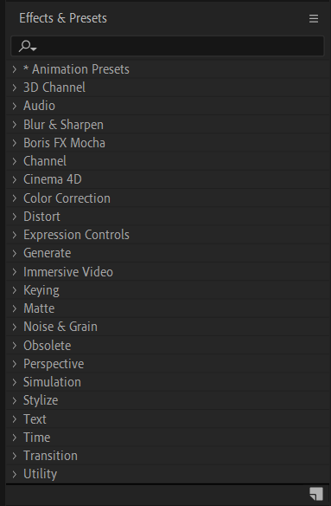
Task: Open the Effects & Presets panel menu
Action: pos(314,18)
